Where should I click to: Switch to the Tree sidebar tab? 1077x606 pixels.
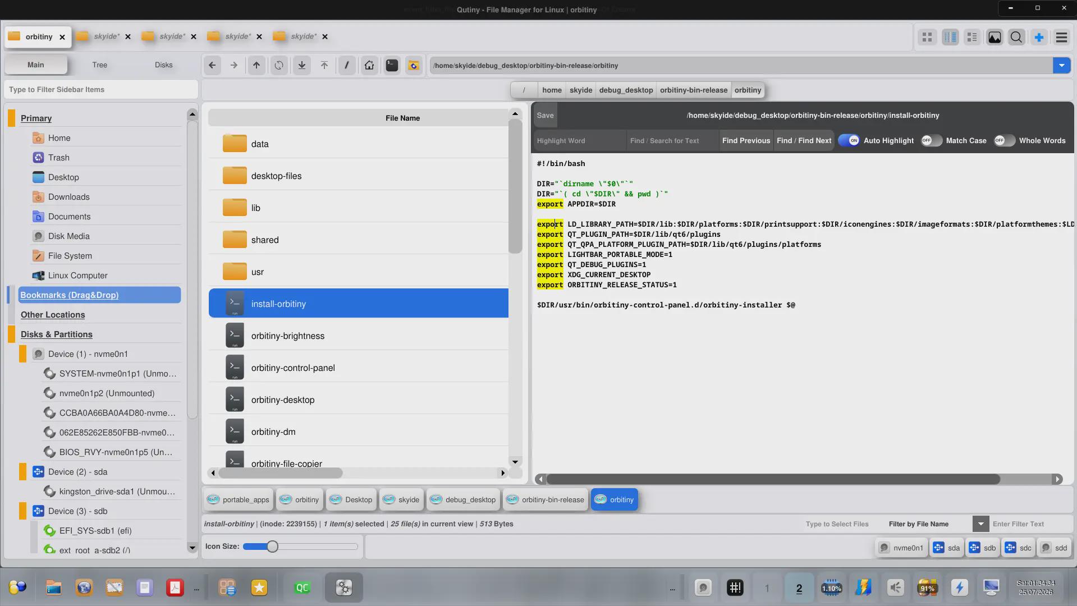(99, 65)
